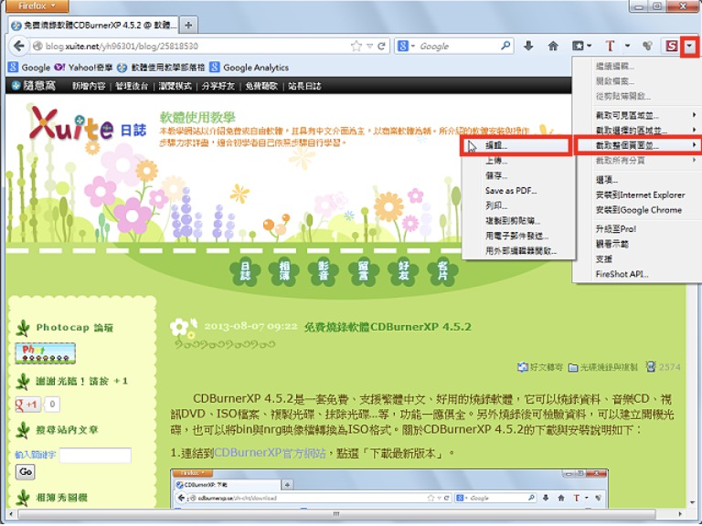Select 用電子郵件發送... in the submenu
Image resolution: width=702 pixels, height=526 pixels.
tap(518, 236)
